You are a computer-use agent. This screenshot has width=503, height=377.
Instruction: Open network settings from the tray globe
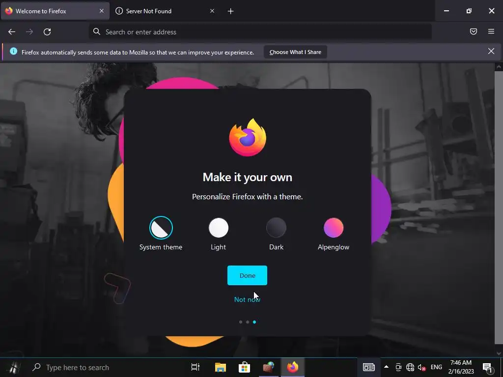(410, 367)
